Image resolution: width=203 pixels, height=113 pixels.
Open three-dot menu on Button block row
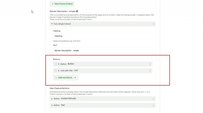tap(150, 64)
